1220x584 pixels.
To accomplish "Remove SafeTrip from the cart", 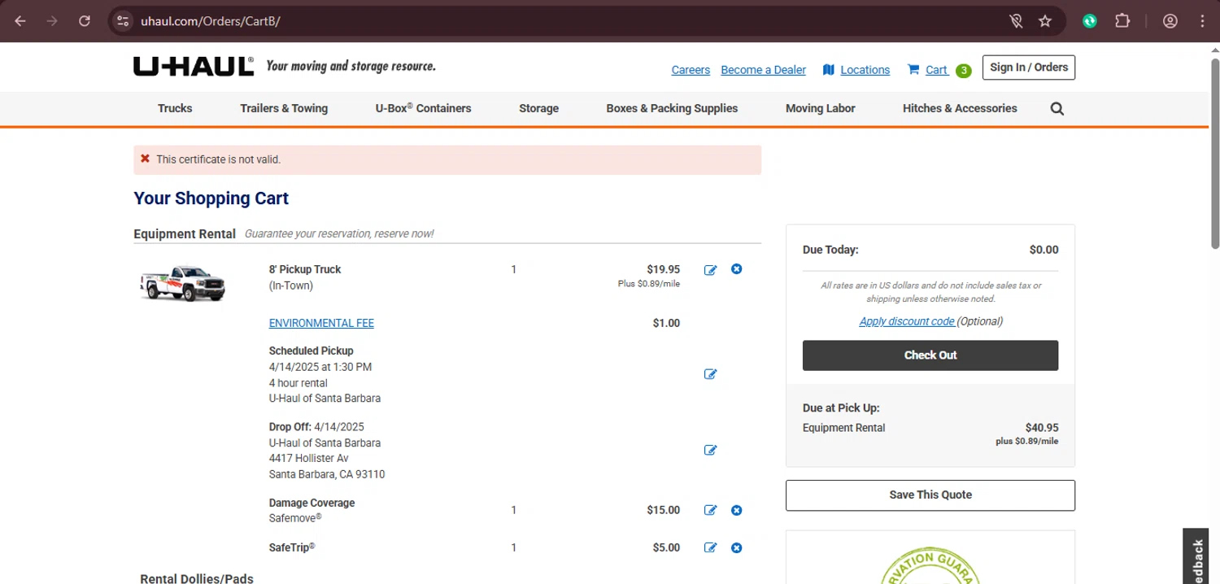I will pos(737,547).
